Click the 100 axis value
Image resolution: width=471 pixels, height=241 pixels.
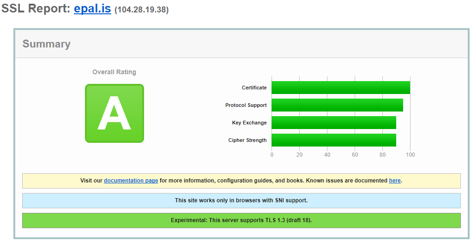pos(410,155)
